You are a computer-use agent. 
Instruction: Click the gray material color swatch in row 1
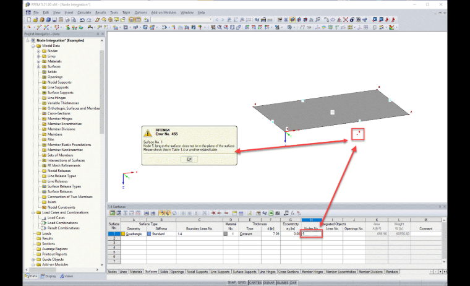(225, 234)
